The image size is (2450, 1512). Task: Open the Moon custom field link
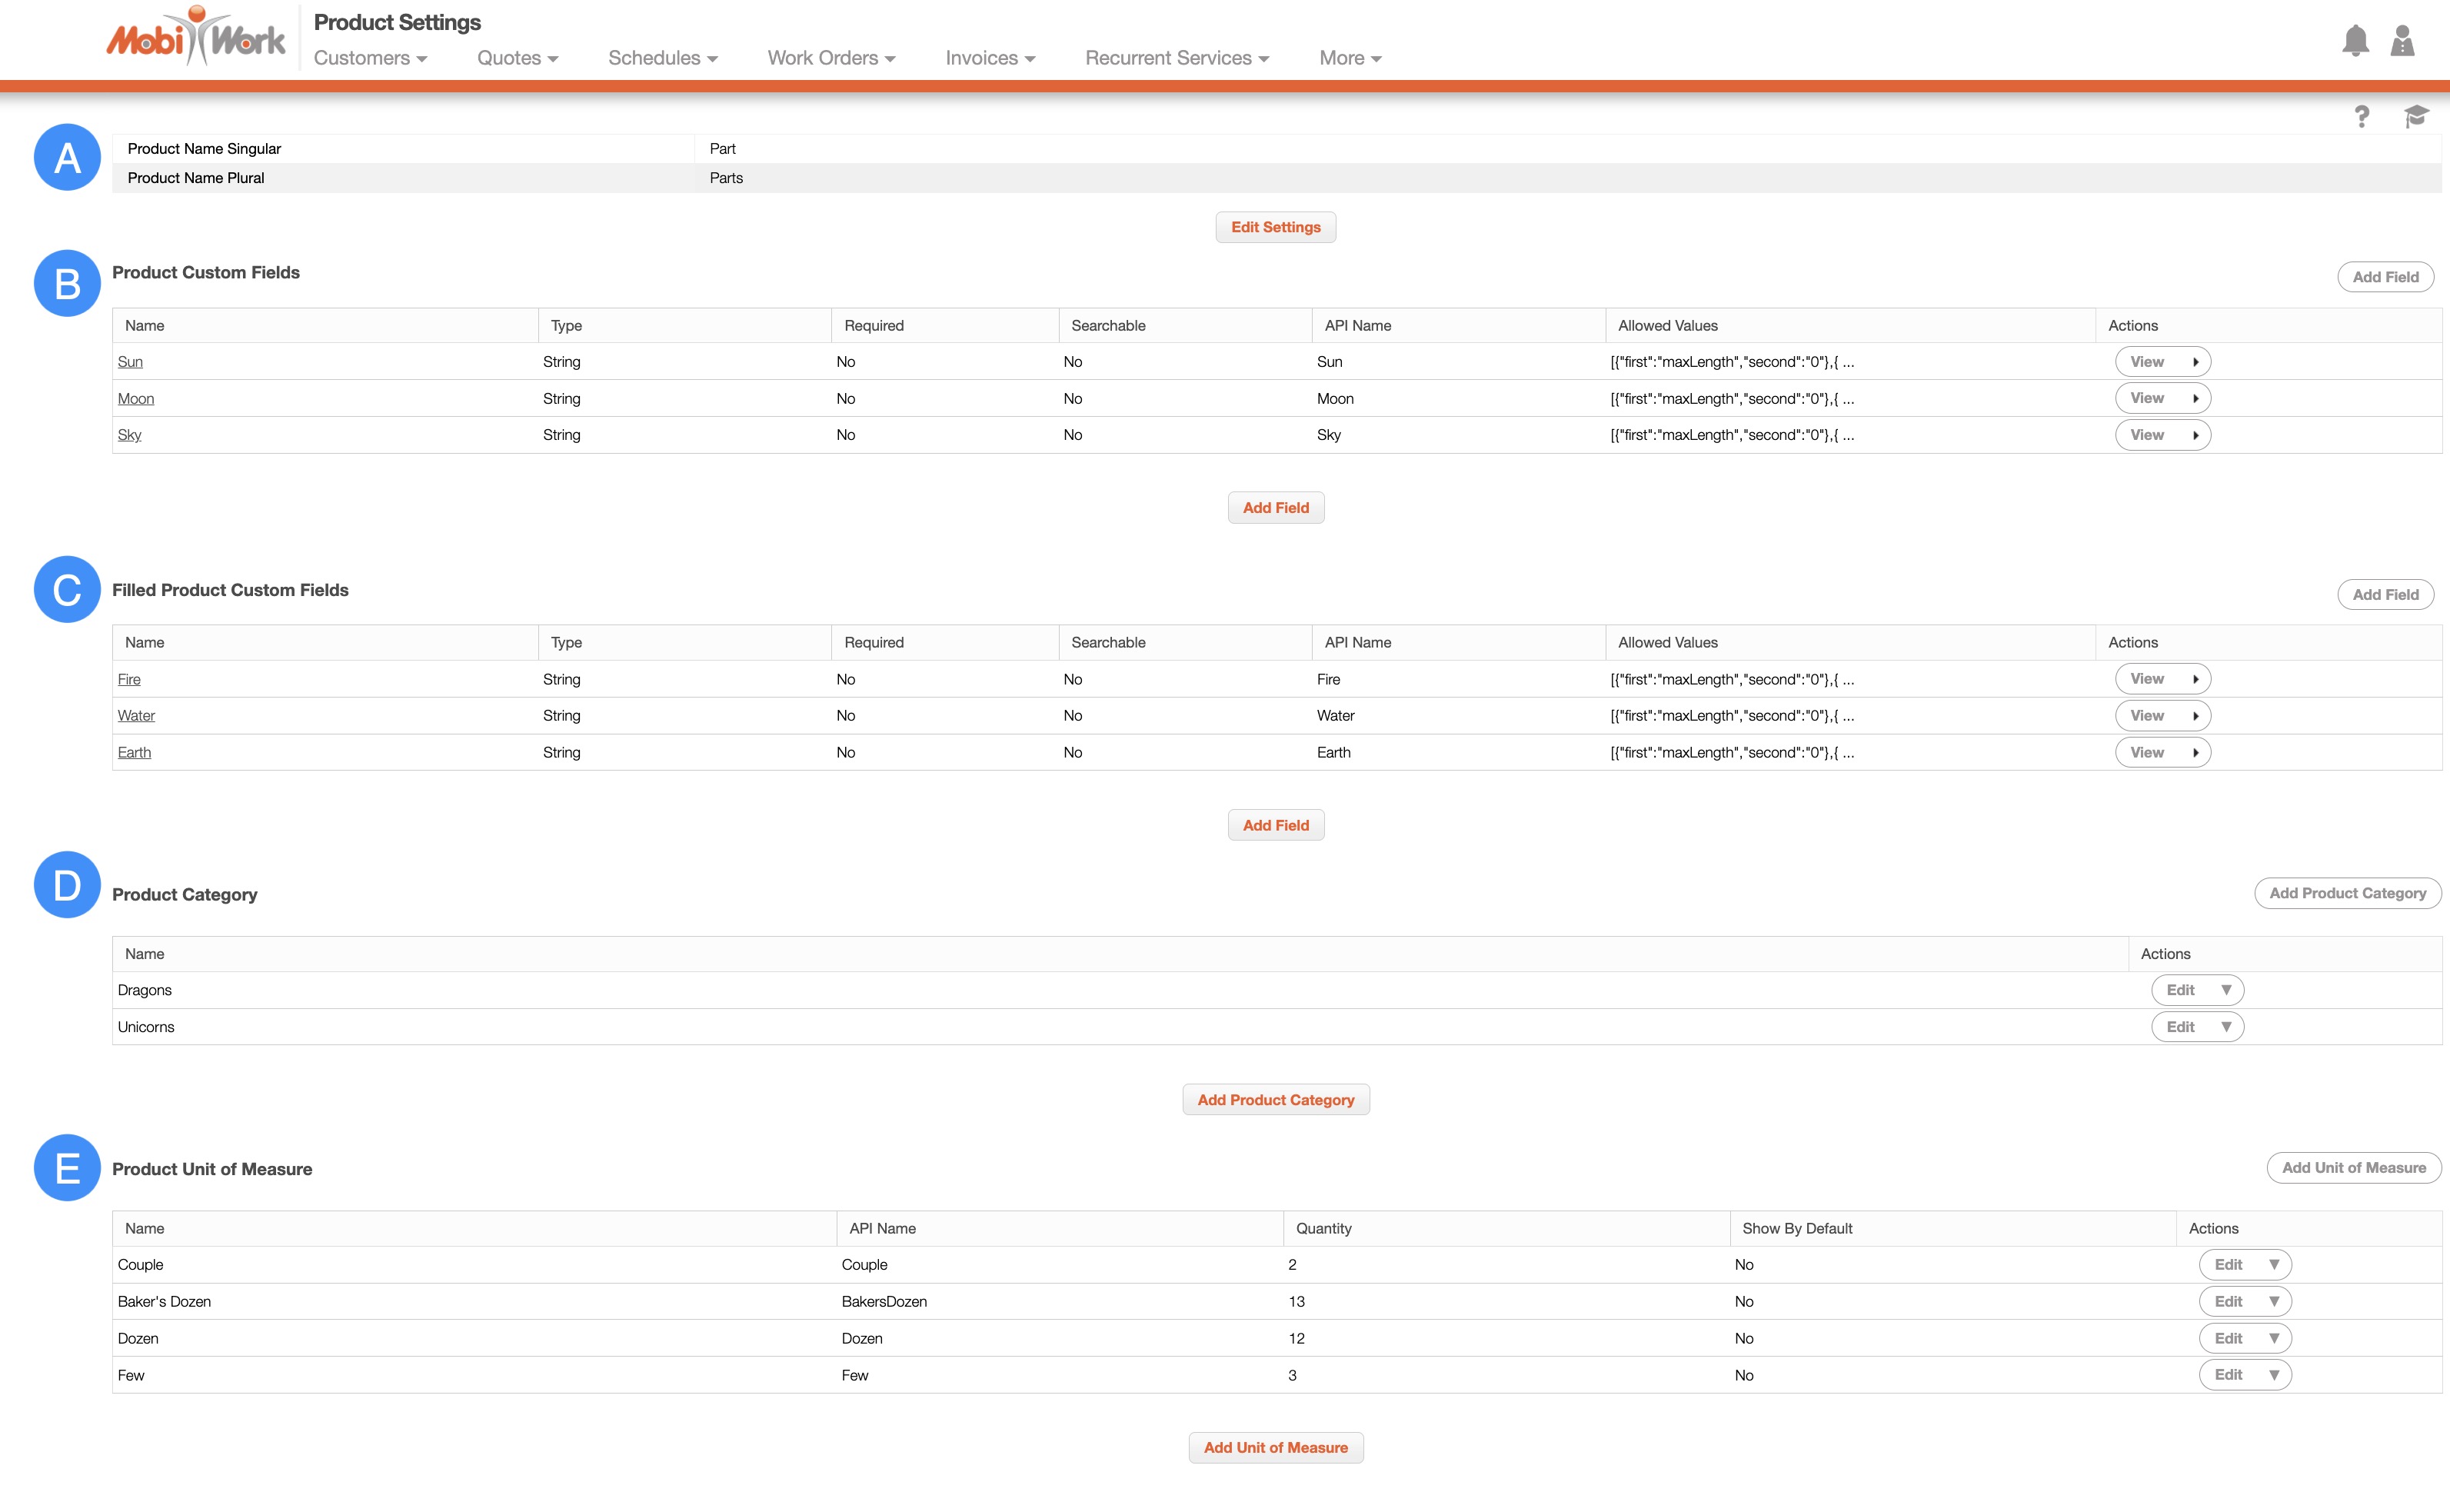click(136, 399)
